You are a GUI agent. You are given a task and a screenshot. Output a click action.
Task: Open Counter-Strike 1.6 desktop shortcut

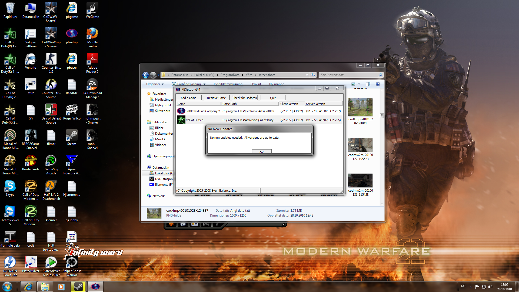51,63
